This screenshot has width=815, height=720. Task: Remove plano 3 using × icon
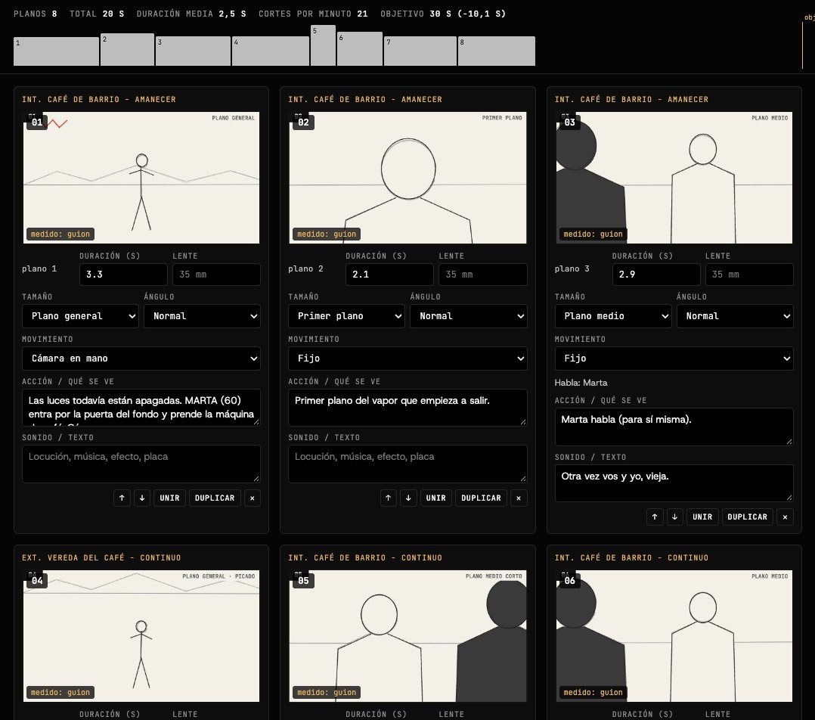786,517
